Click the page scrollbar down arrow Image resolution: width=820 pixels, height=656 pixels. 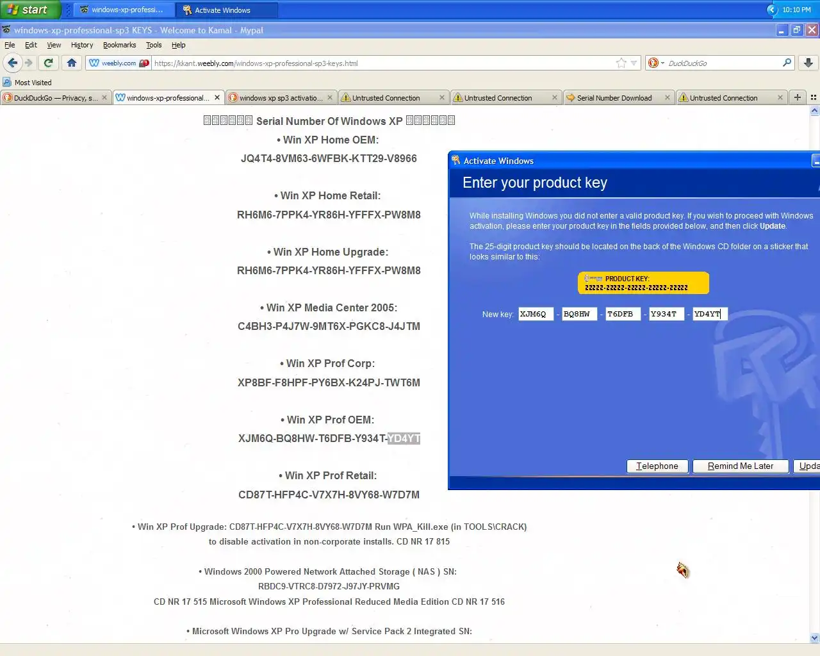814,637
